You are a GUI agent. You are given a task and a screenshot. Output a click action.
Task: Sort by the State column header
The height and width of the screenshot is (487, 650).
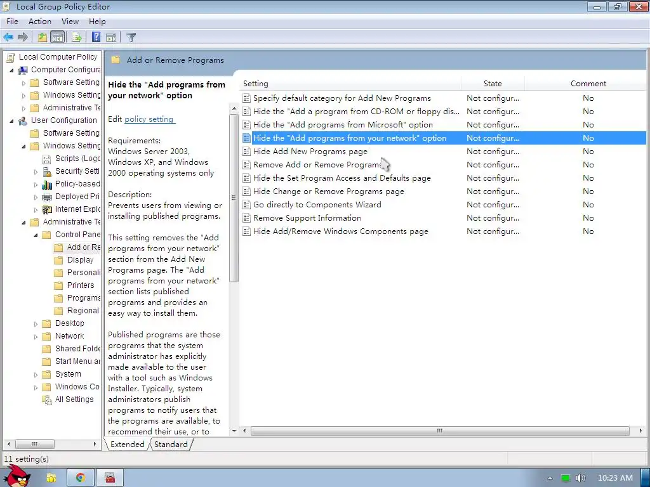(493, 84)
